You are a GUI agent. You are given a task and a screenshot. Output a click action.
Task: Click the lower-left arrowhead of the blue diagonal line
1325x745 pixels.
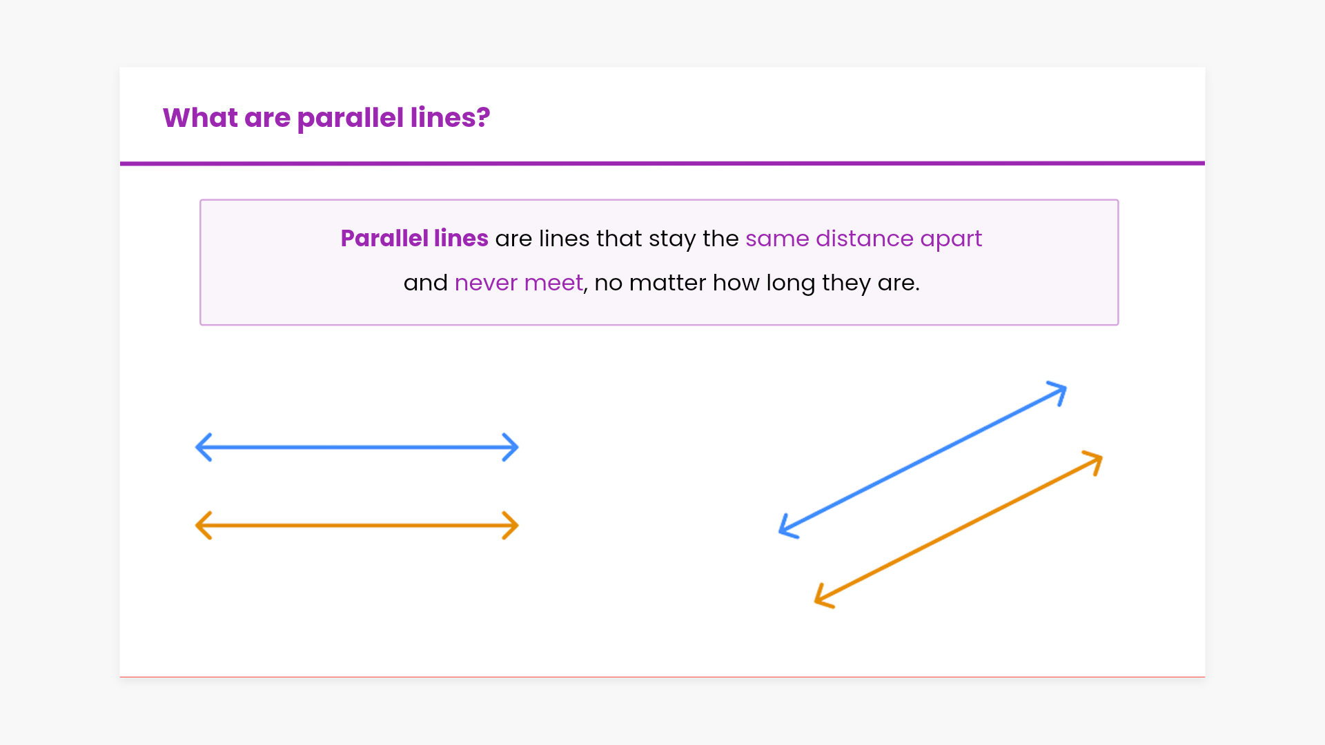pos(785,528)
